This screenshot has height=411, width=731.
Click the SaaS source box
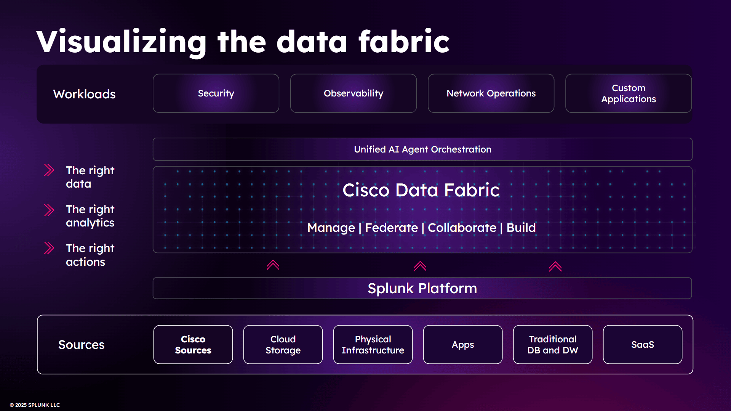[x=643, y=345]
